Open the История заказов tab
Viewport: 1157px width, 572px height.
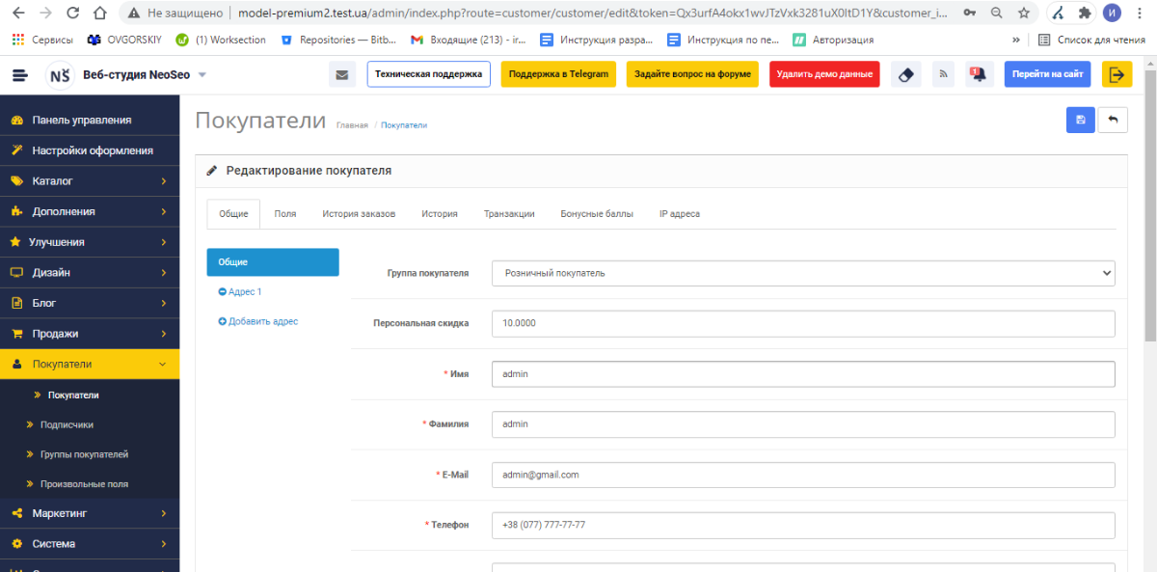tap(359, 213)
